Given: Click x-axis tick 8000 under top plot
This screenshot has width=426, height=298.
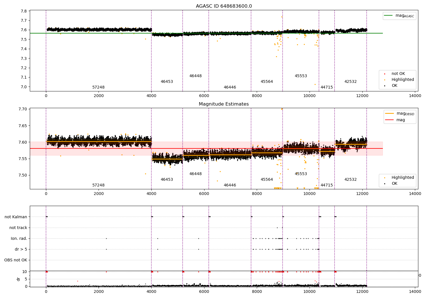Looking at the screenshot, I should coord(257,96).
